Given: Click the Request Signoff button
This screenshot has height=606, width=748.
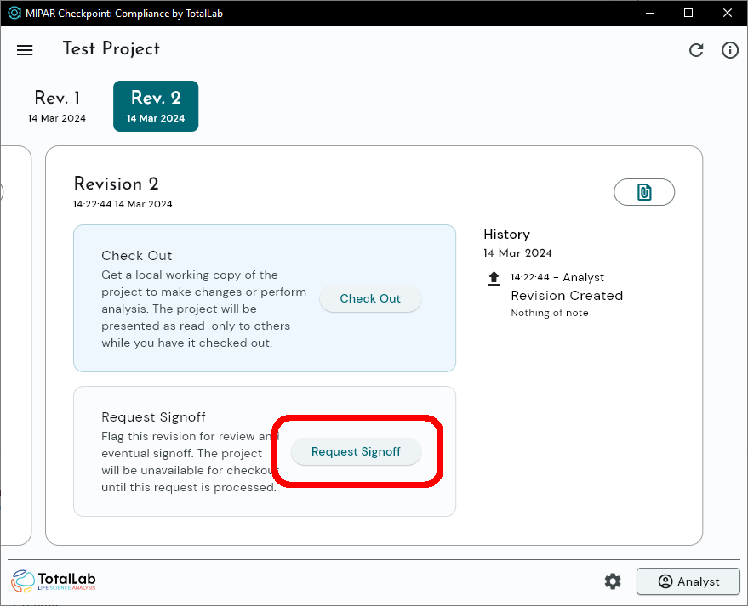Looking at the screenshot, I should pos(356,451).
